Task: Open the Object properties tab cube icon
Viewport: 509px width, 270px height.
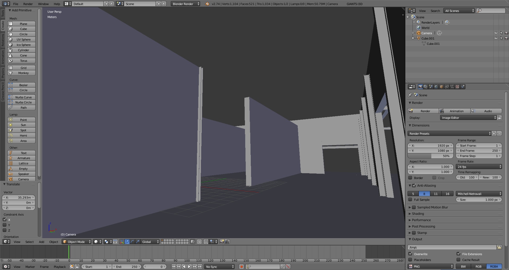Action: click(x=441, y=87)
